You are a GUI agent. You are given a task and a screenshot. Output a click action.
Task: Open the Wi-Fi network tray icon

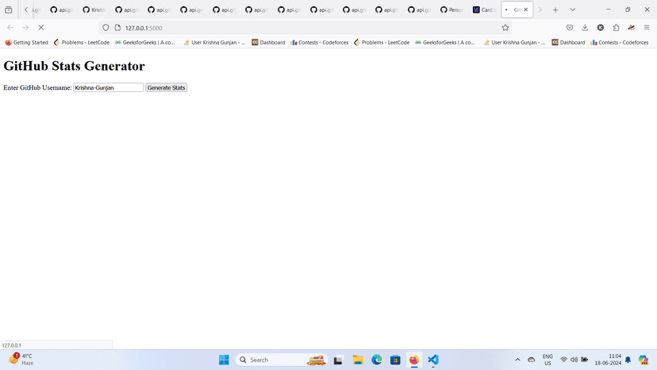tap(563, 360)
